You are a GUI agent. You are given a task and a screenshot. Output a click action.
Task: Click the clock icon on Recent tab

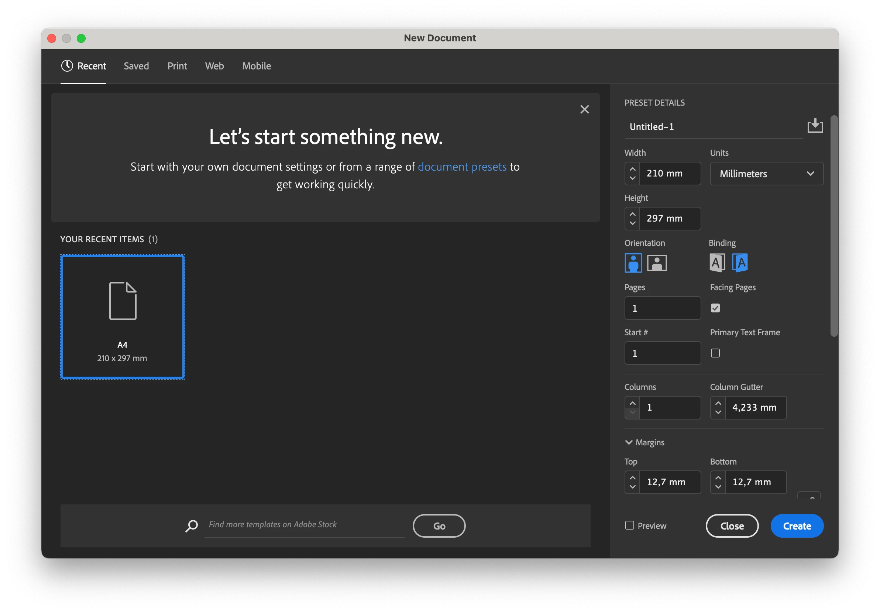pos(67,66)
